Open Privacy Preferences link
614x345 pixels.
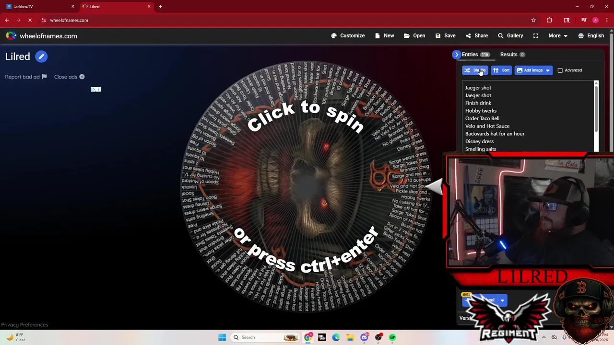[24, 325]
